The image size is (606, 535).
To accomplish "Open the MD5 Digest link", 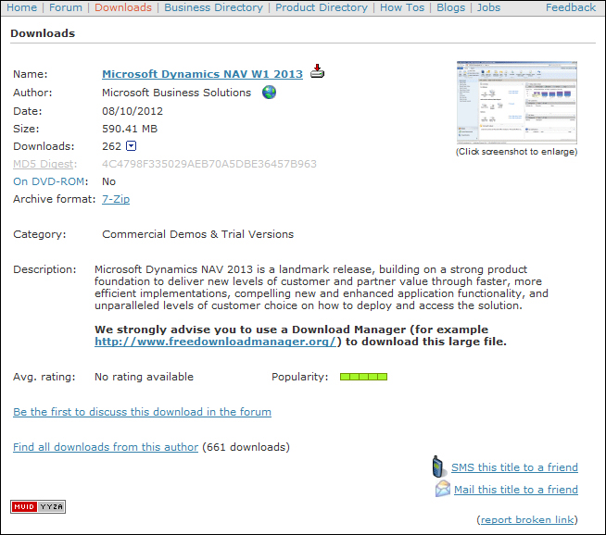I will click(x=43, y=164).
